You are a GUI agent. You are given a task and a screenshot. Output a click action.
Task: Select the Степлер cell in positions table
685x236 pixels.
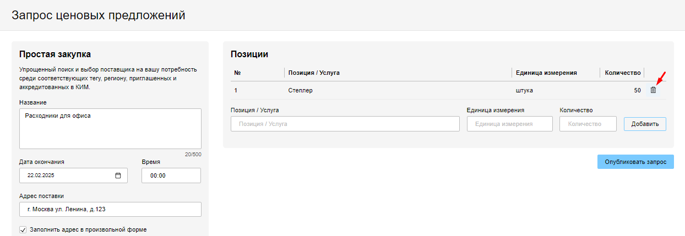(x=301, y=90)
